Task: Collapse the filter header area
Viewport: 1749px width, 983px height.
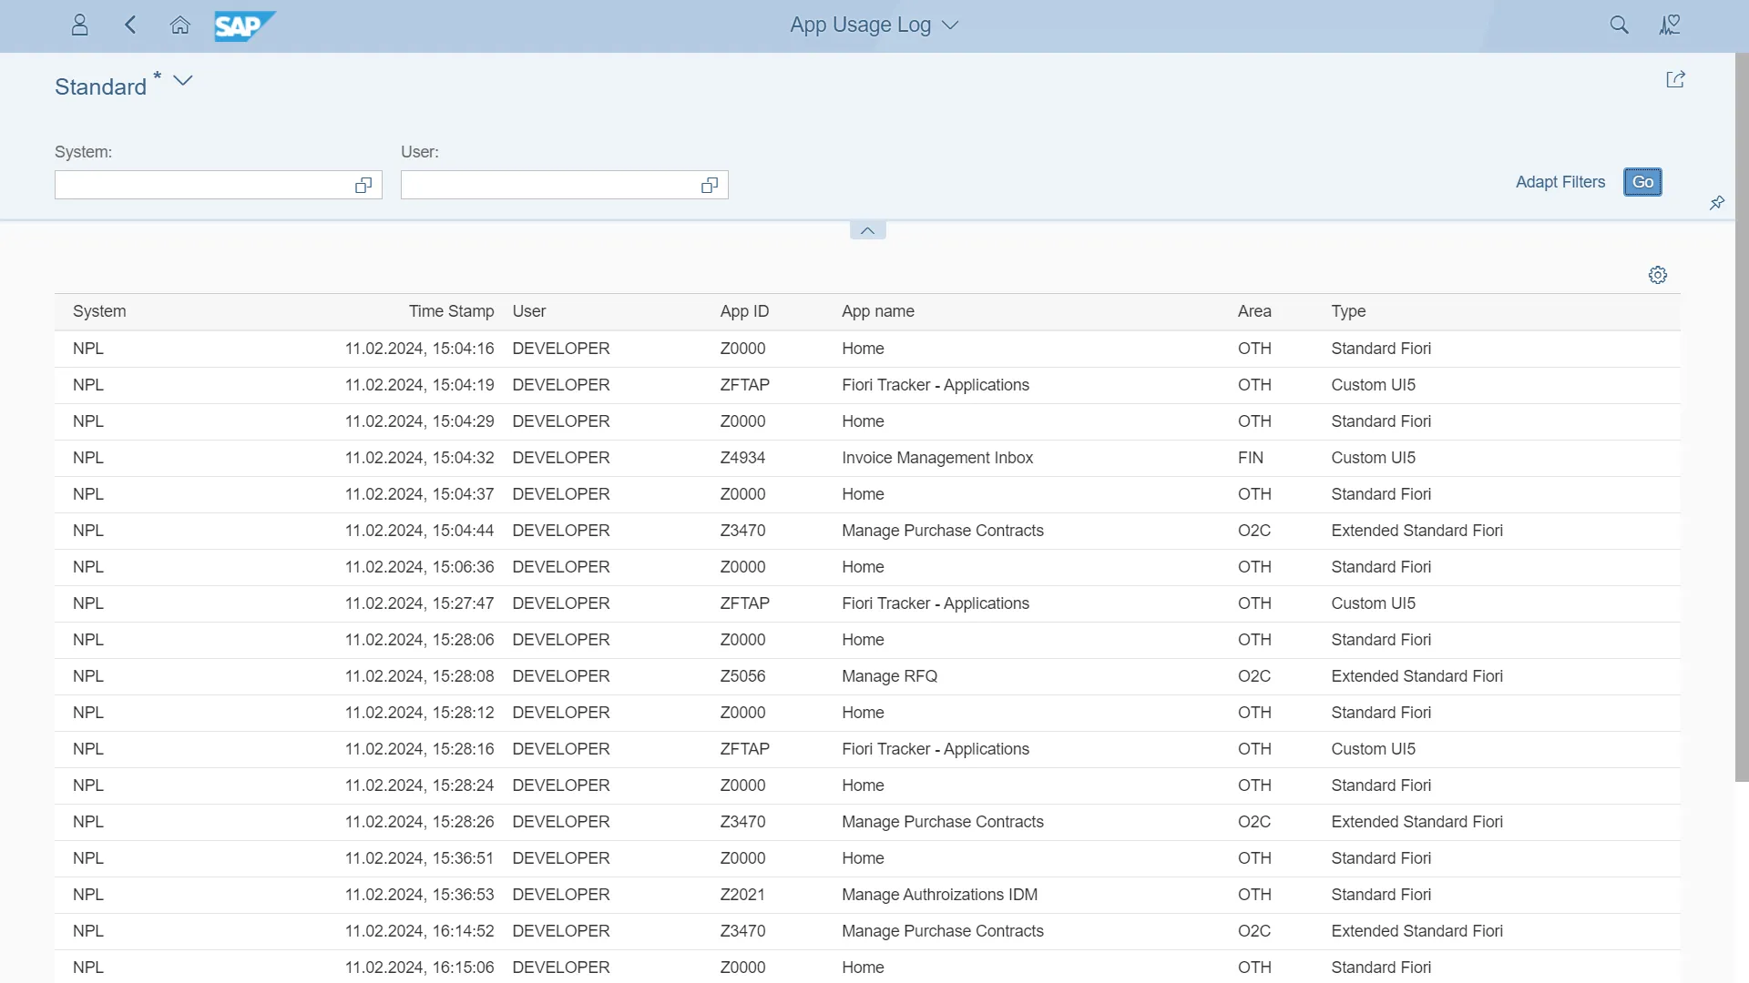Action: (867, 230)
